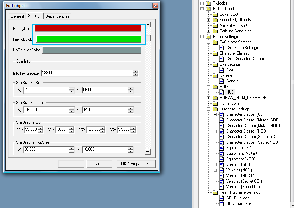Open the Dependencies tab

pos(57,16)
